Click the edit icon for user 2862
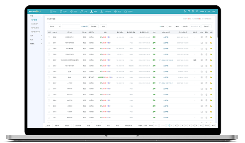The image size is (245, 143). [202, 37]
